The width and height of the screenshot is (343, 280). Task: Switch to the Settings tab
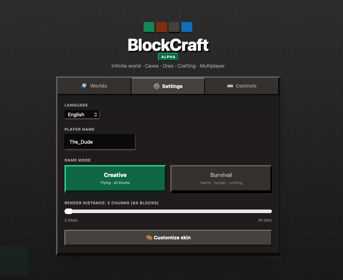coord(168,86)
